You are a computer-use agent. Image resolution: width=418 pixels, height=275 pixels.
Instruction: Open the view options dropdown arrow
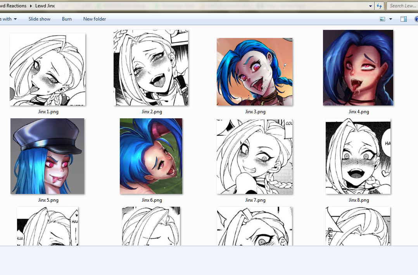coord(390,19)
